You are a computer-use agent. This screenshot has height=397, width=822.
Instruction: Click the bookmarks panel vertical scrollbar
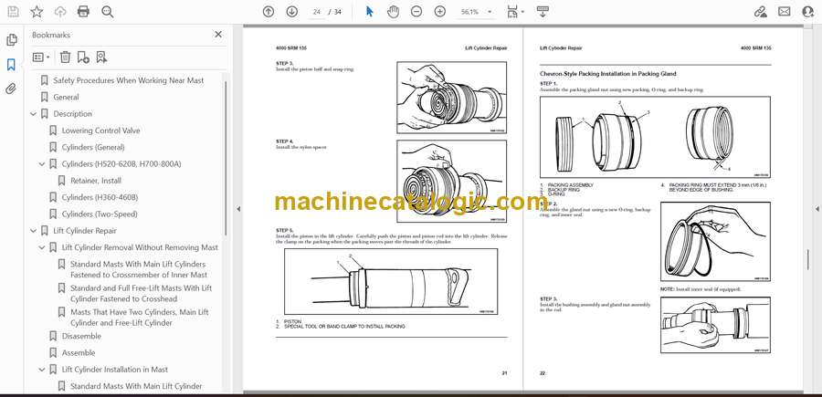[x=226, y=157]
